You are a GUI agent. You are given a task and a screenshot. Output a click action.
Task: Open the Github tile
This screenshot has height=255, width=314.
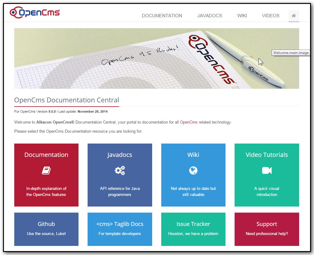pyautogui.click(x=46, y=229)
